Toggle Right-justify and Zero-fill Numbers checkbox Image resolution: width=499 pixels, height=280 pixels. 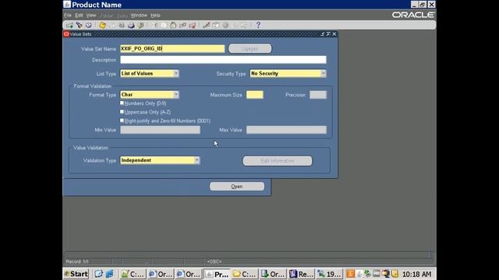coord(122,121)
